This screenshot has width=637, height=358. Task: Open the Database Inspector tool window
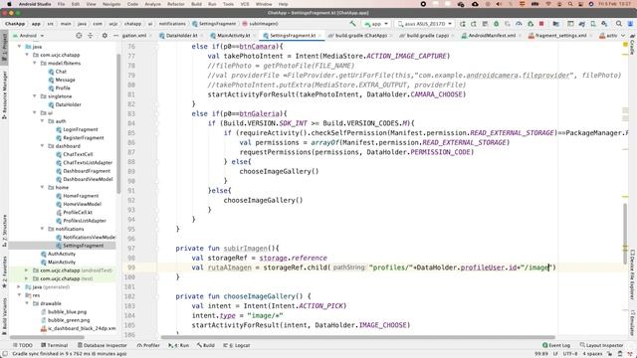click(102, 345)
